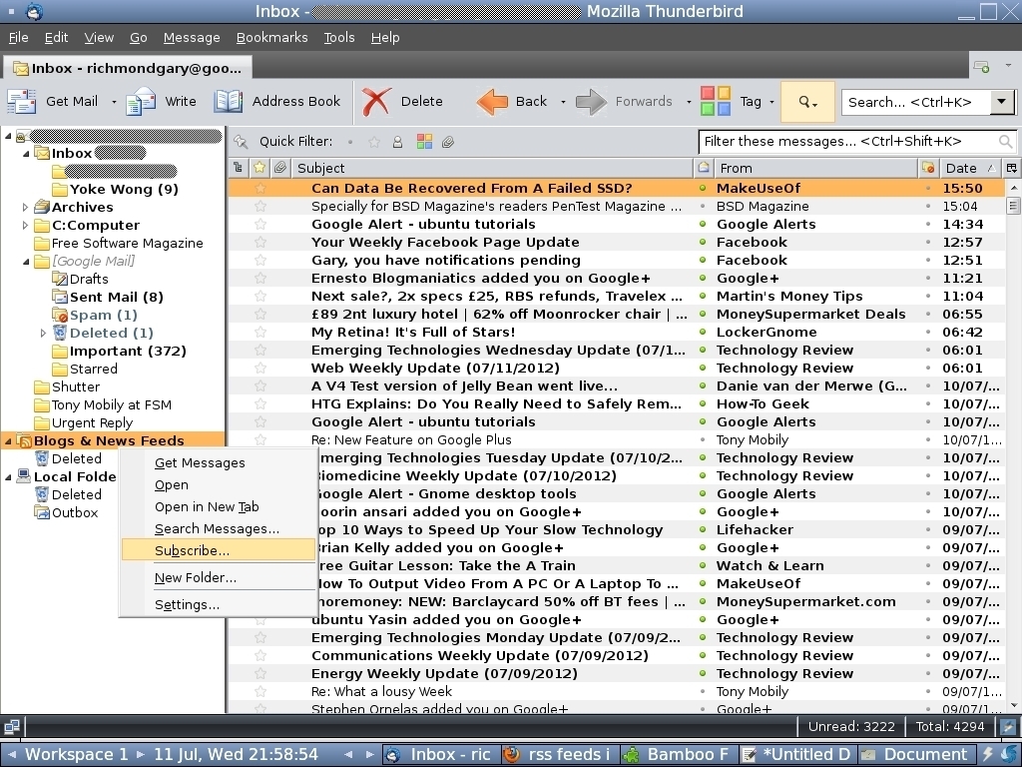Star the BSD Magazine message
1022x767 pixels.
[260, 206]
